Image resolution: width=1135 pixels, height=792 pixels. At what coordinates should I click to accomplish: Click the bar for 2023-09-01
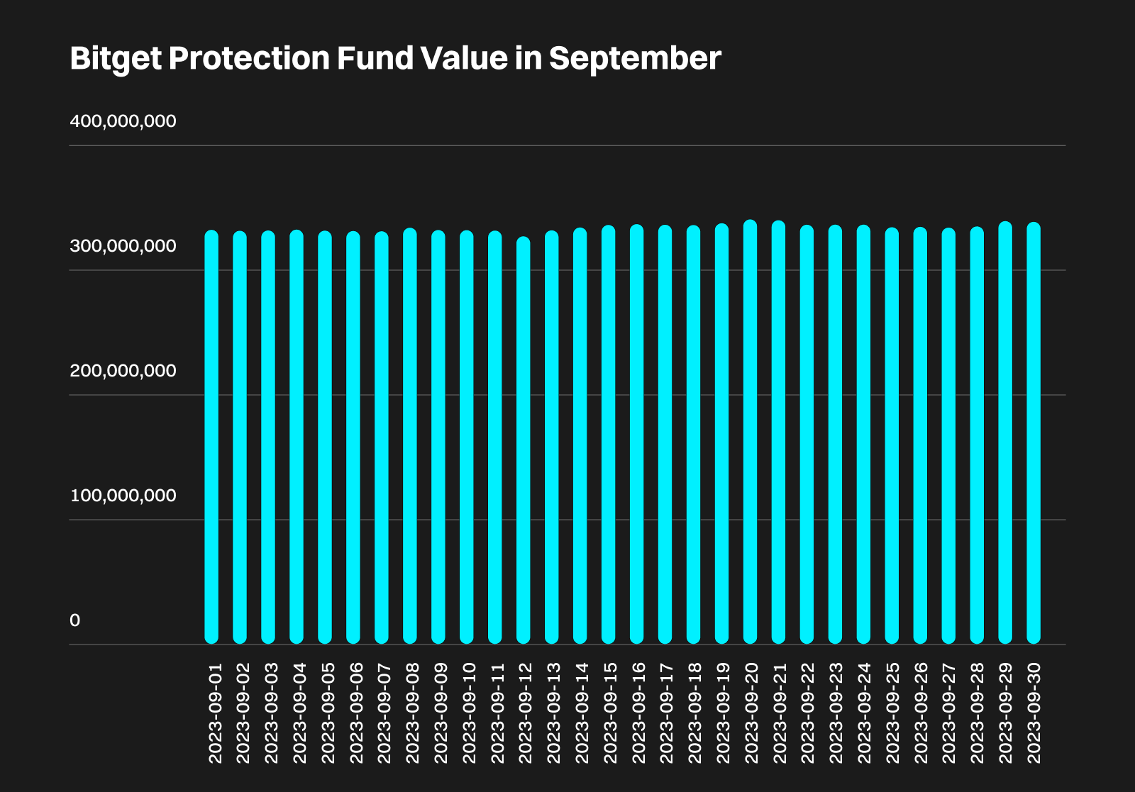(211, 437)
